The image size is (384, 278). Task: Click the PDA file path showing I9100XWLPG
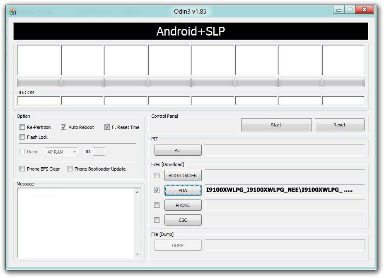click(285, 190)
